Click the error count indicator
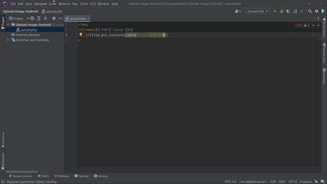This screenshot has width=327, height=184. [x=299, y=25]
